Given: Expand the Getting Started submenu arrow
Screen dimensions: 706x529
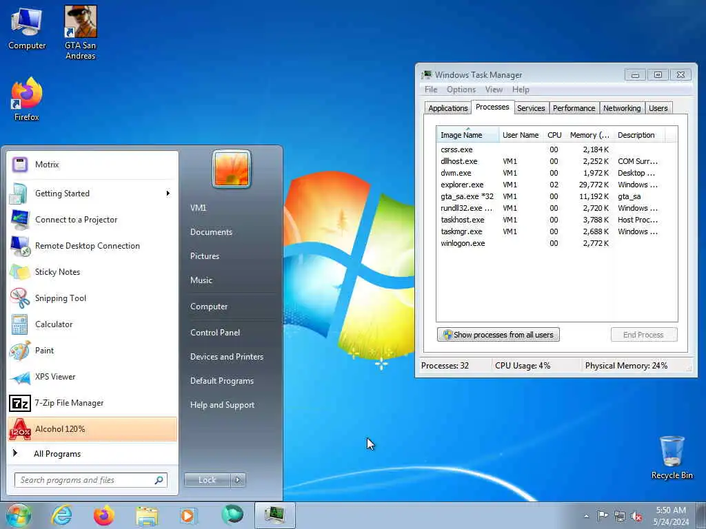Looking at the screenshot, I should [x=168, y=194].
